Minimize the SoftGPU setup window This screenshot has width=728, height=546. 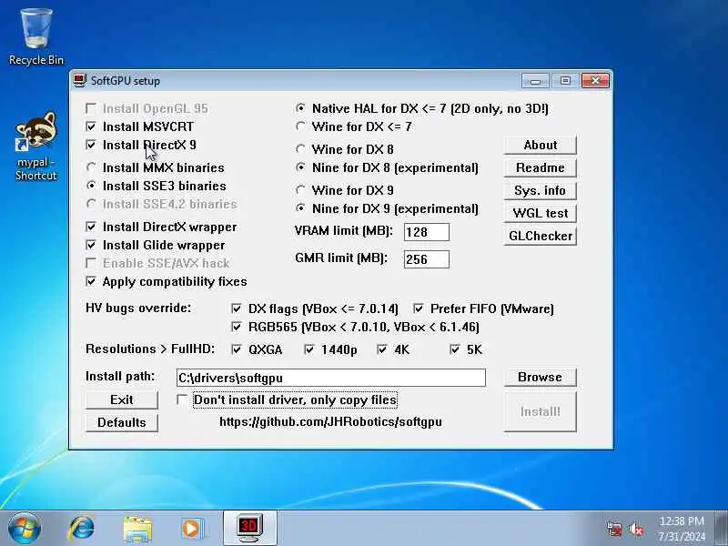point(535,81)
